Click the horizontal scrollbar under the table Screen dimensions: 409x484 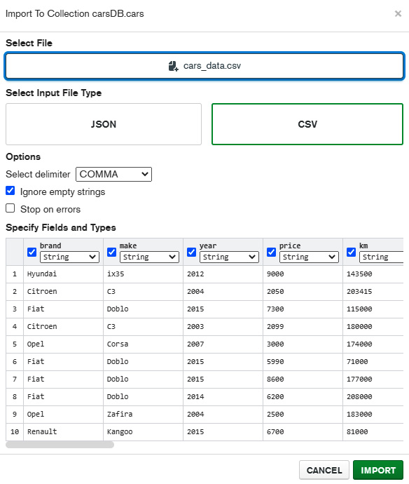[x=60, y=445]
